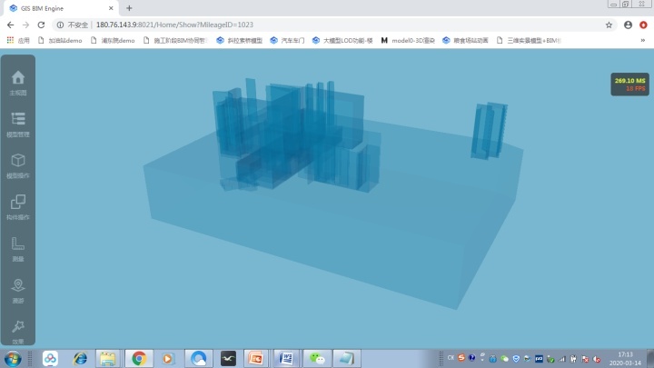Open the blue Q browser taskbar icon
Viewport: 654px width, 368px height.
(199, 358)
